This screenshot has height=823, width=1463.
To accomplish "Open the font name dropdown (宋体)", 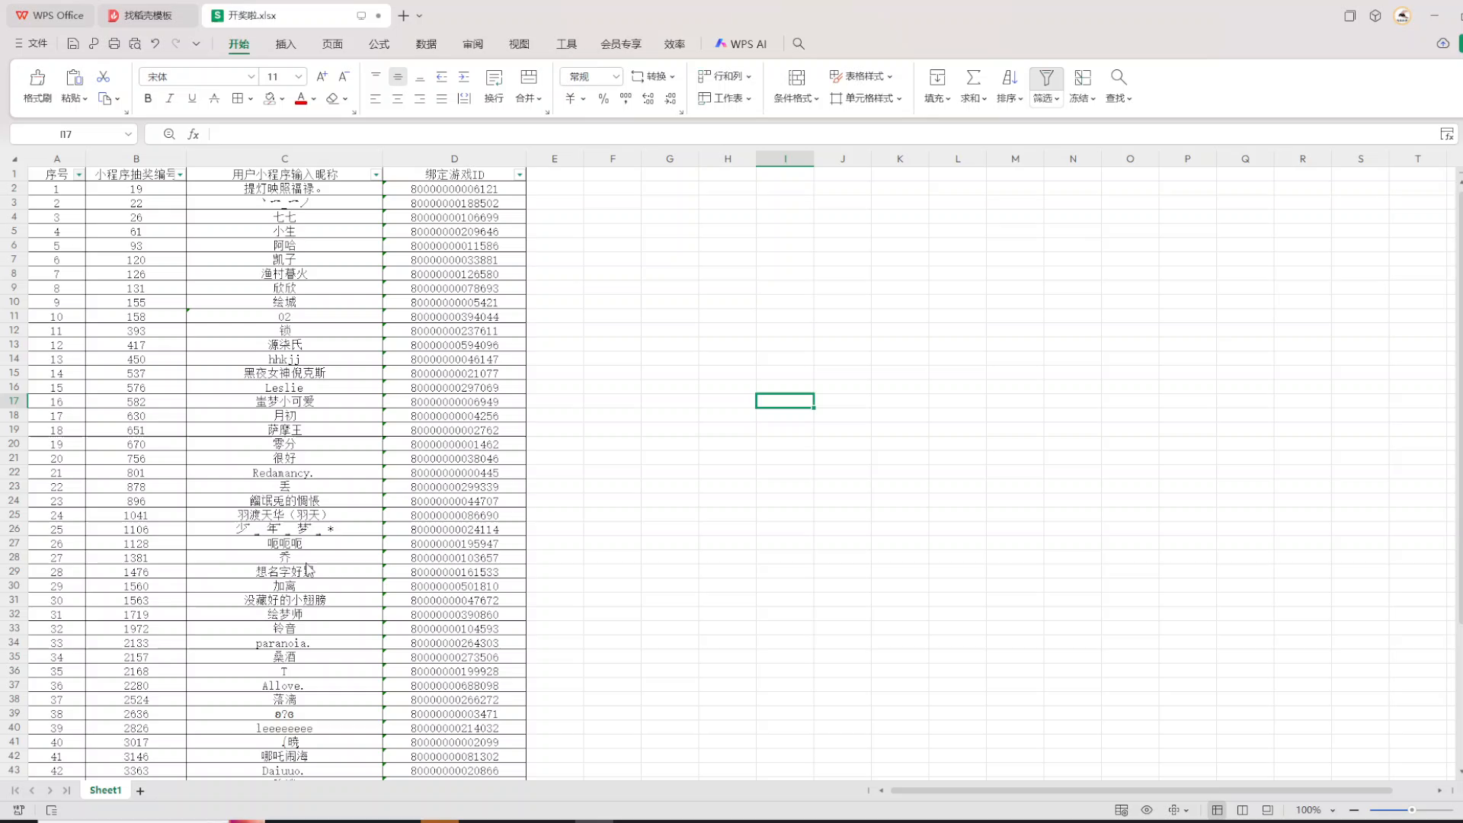I will click(x=251, y=77).
